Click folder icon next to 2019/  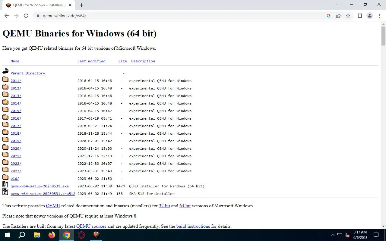pyautogui.click(x=5, y=140)
